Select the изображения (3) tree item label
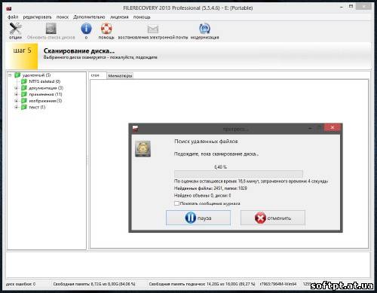 click(45, 101)
